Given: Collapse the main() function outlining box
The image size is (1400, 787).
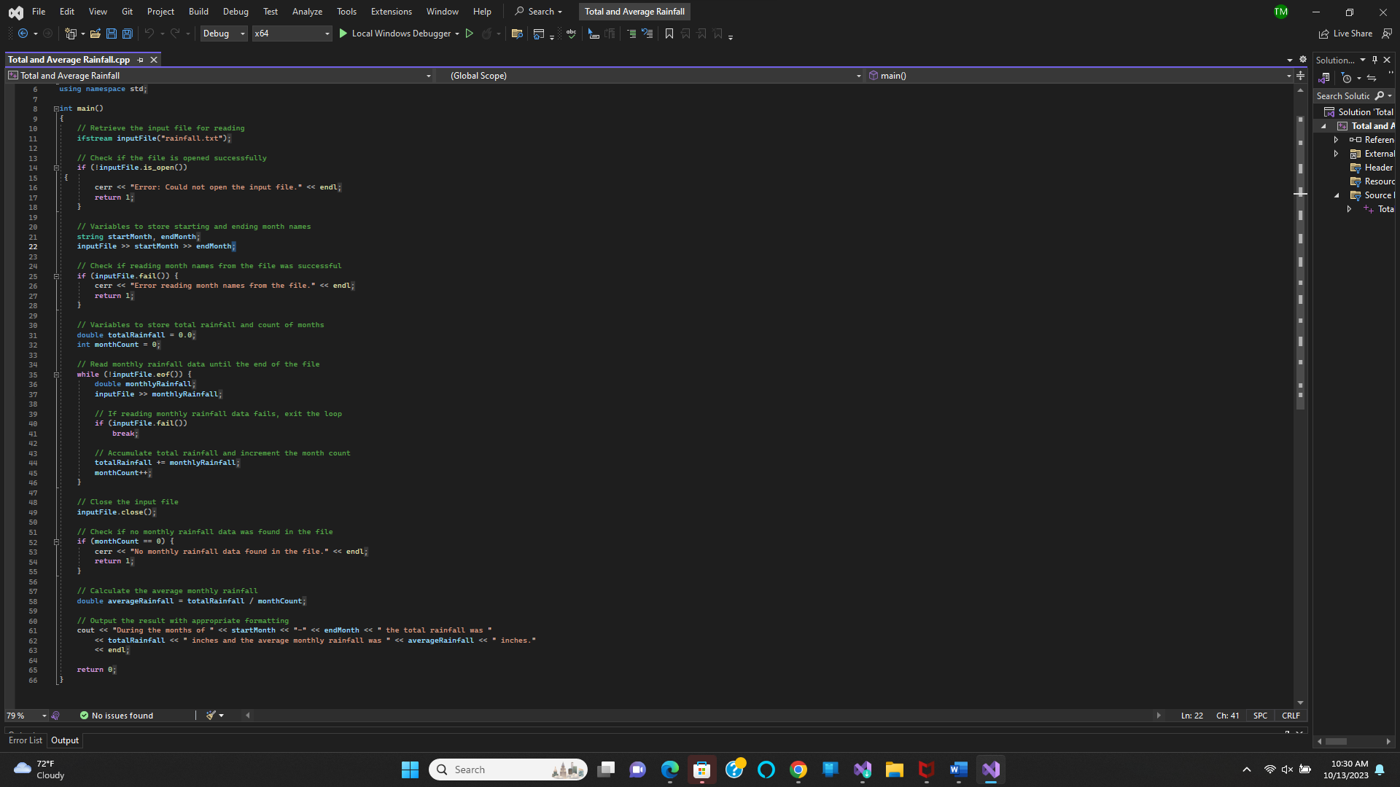Looking at the screenshot, I should [56, 109].
